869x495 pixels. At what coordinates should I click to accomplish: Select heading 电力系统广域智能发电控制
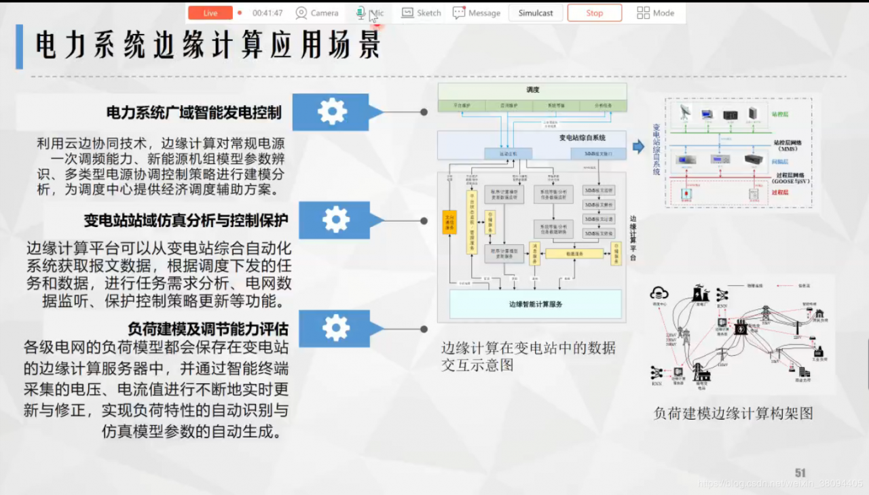tap(194, 113)
